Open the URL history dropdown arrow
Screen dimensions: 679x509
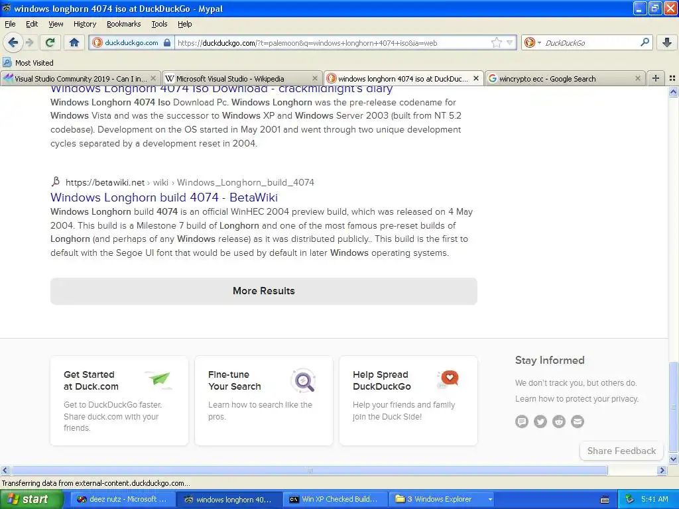pyautogui.click(x=510, y=42)
